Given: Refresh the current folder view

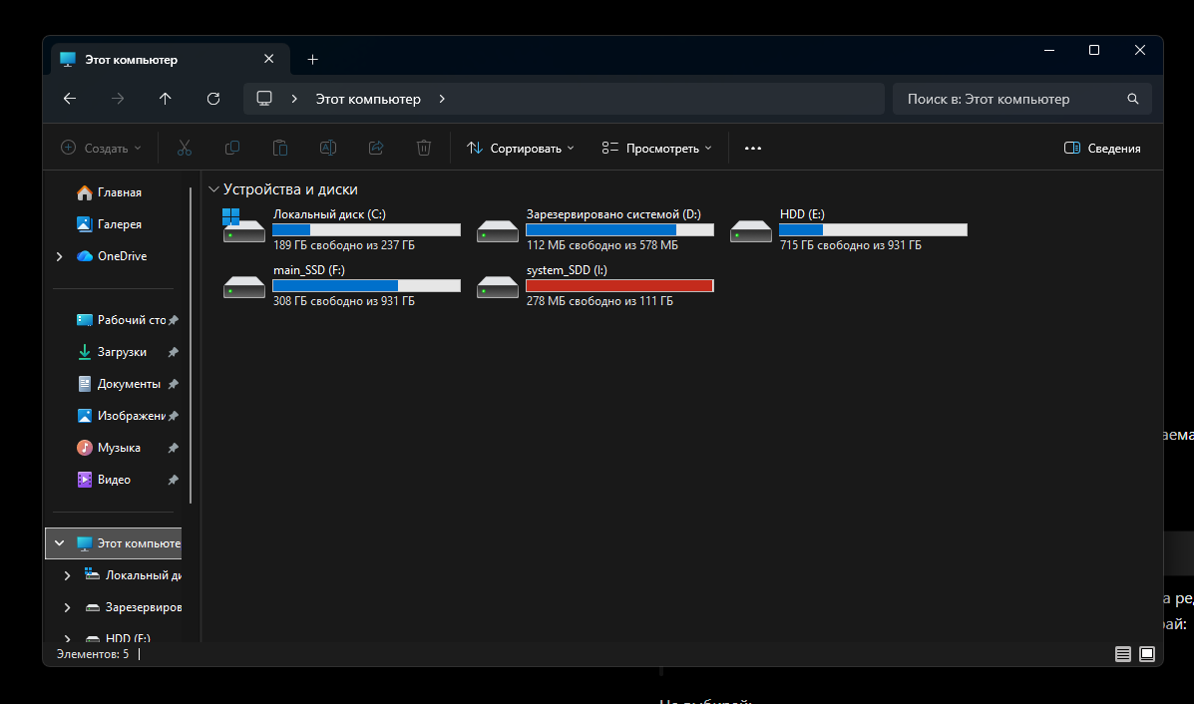Looking at the screenshot, I should (x=213, y=99).
